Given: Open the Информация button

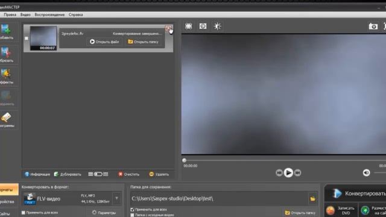Looking at the screenshot, I should [37, 174].
